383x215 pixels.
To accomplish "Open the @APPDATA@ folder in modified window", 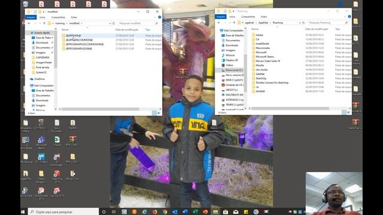I will [73, 36].
